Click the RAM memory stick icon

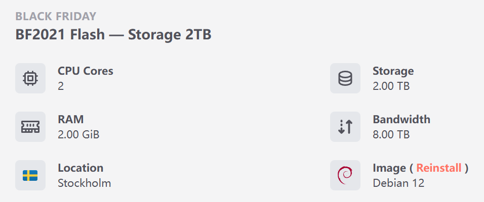(x=30, y=127)
